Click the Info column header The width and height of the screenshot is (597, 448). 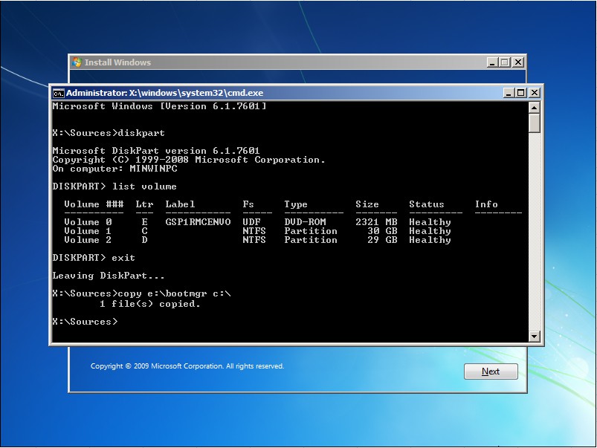[486, 204]
